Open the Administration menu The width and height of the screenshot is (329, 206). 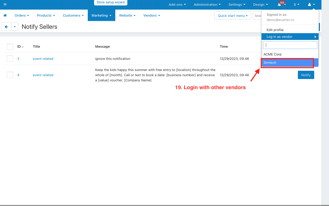(207, 5)
